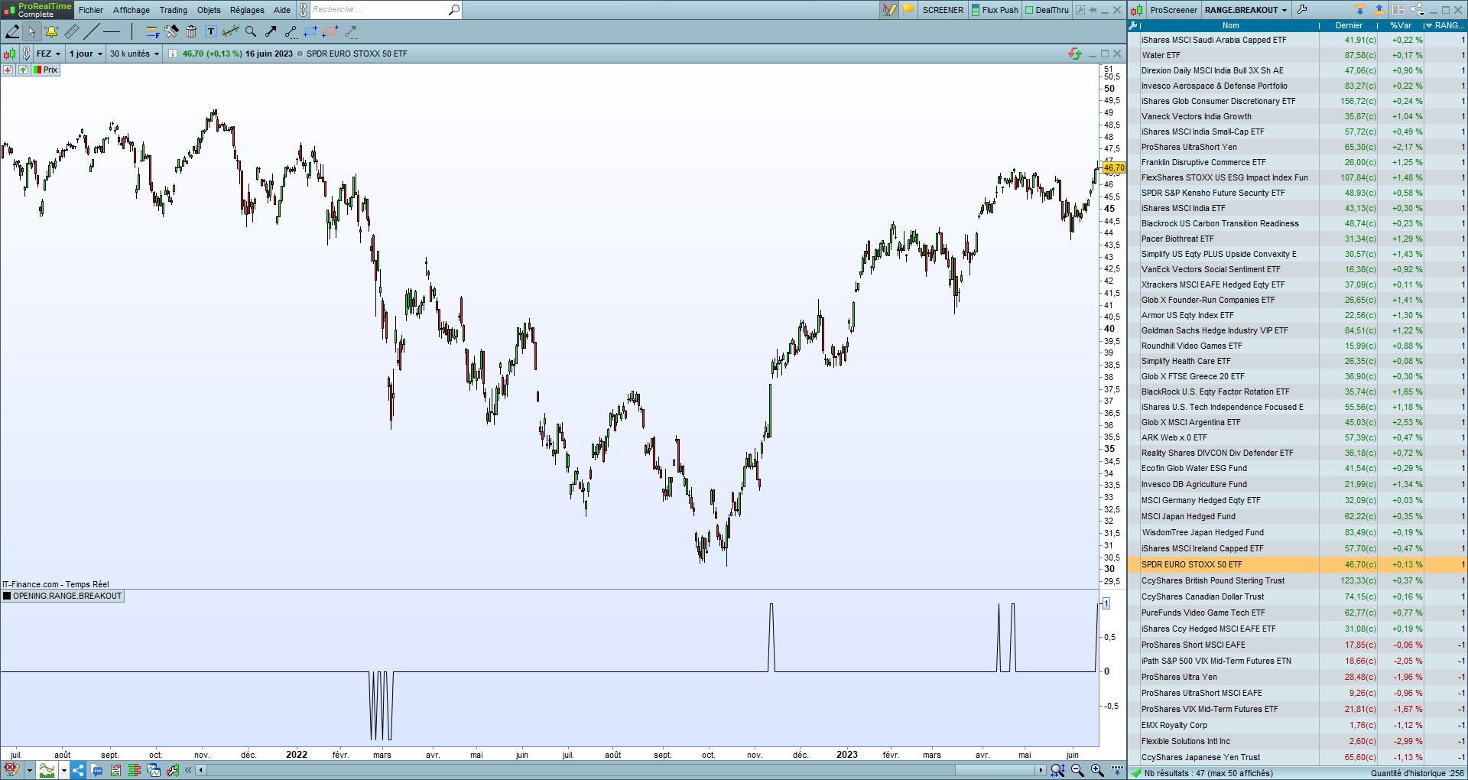Toggle the blue share mode icon

79,770
